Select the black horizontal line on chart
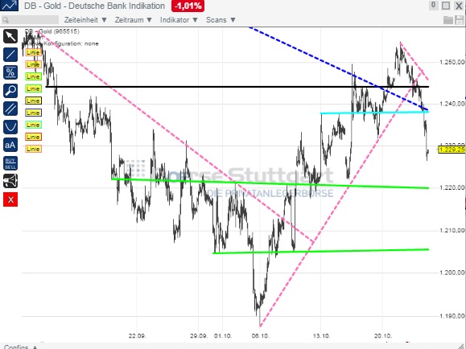The height and width of the screenshot is (349, 466). pyautogui.click(x=237, y=87)
